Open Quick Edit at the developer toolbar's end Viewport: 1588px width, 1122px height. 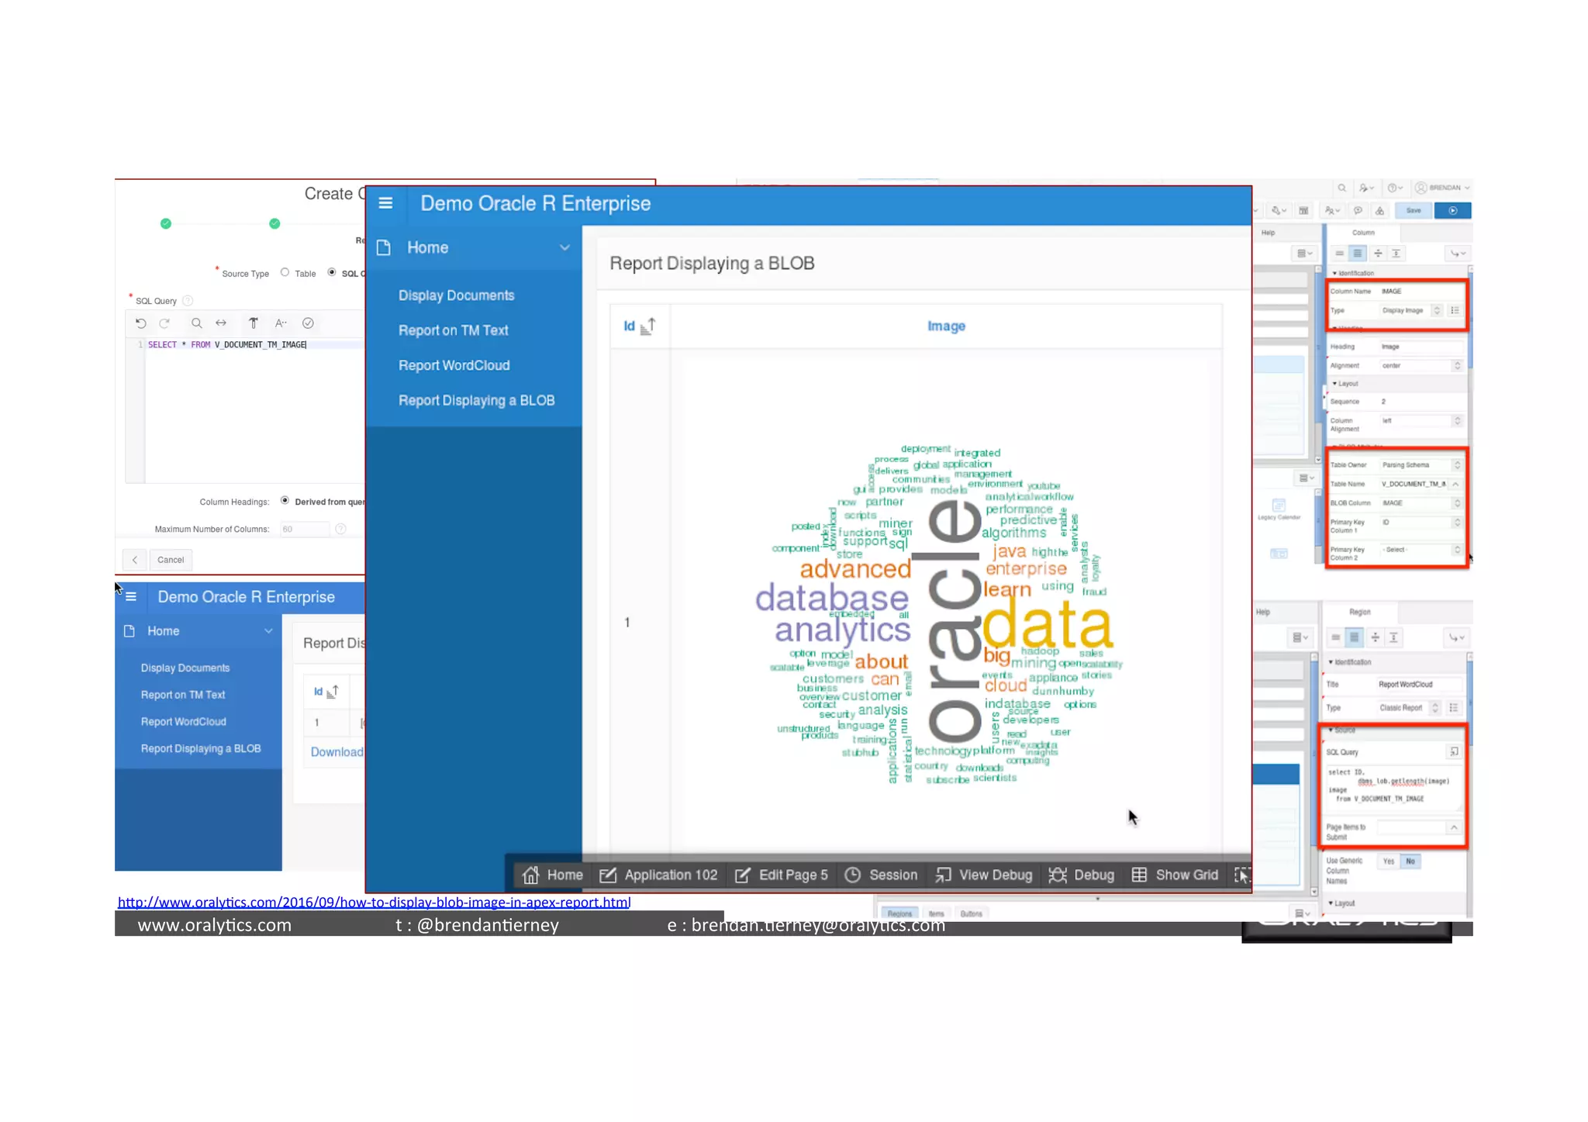coord(1241,875)
